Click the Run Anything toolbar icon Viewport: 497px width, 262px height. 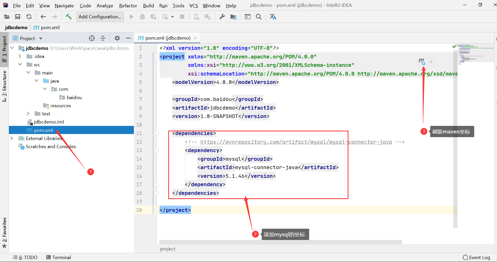[248, 17]
